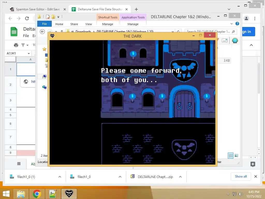The height and width of the screenshot is (199, 265).
Task: Minimize THE DARK game window
Action: pos(194,35)
